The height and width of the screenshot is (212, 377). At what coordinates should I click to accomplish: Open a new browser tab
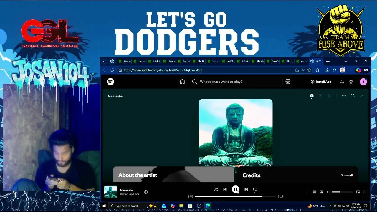(x=328, y=61)
